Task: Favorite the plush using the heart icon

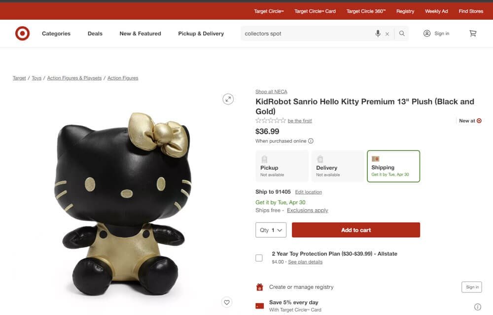Action: tap(227, 302)
